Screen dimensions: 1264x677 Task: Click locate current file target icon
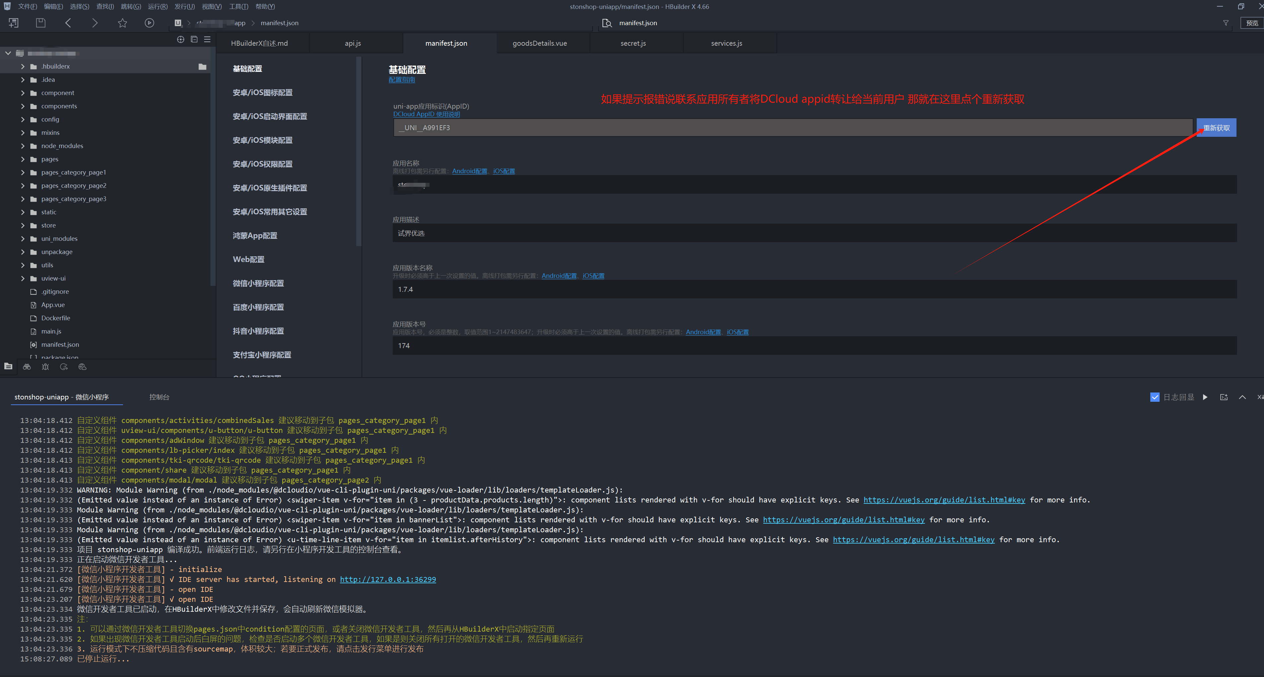coord(181,40)
